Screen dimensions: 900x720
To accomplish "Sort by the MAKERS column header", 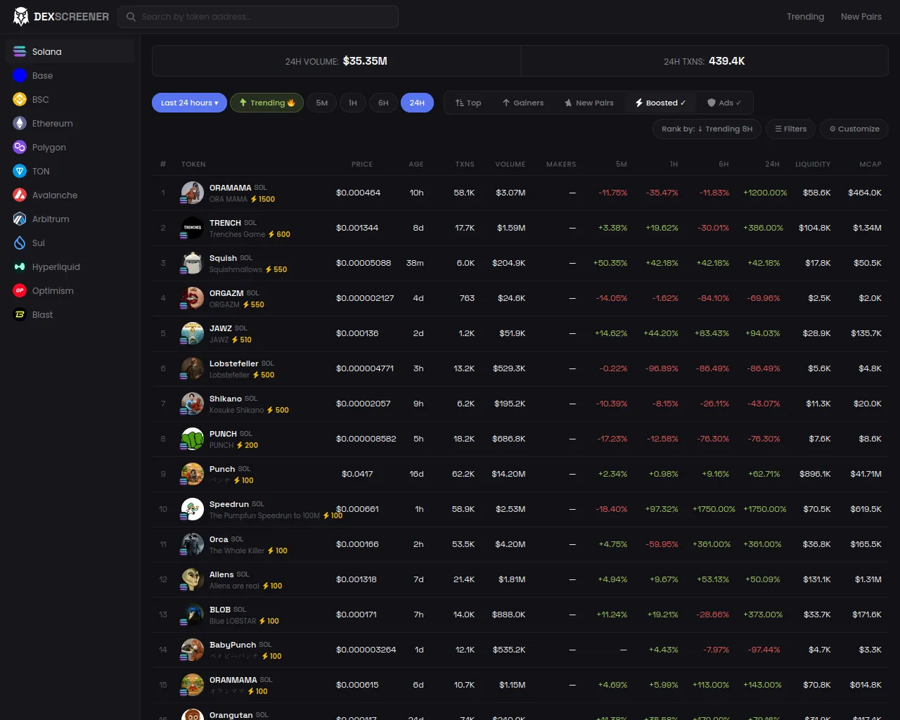I will [561, 164].
